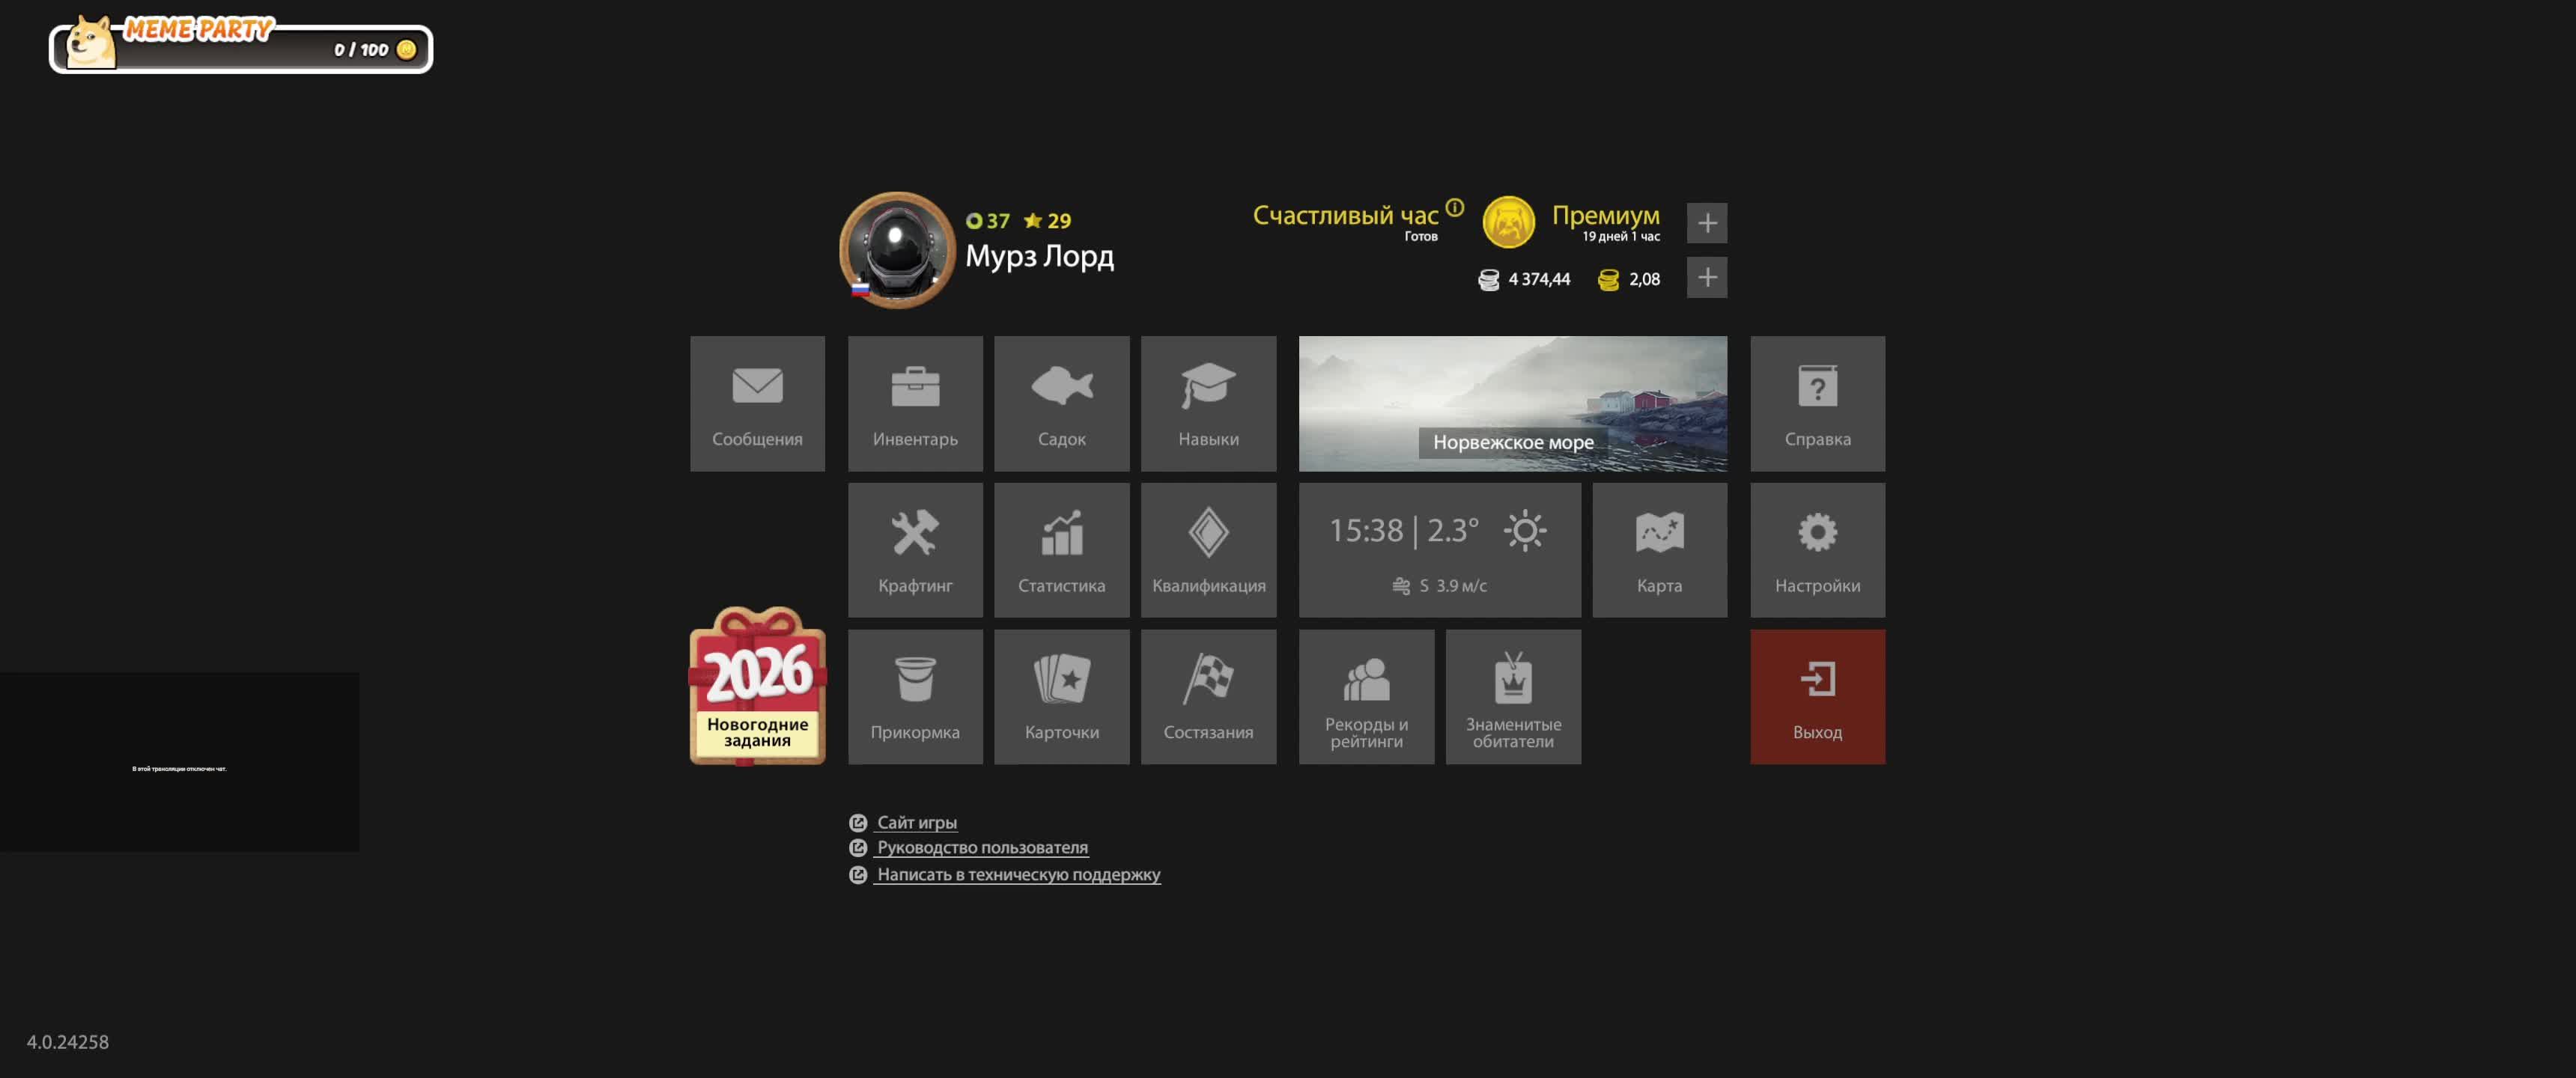Screen dimensions: 2576x1078
Task: Open the Прикормка bucket tile
Action: click(915, 697)
